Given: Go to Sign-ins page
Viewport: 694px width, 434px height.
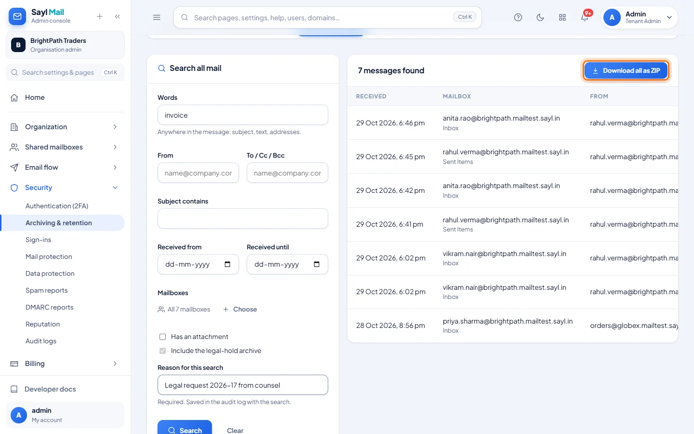Looking at the screenshot, I should 38,240.
